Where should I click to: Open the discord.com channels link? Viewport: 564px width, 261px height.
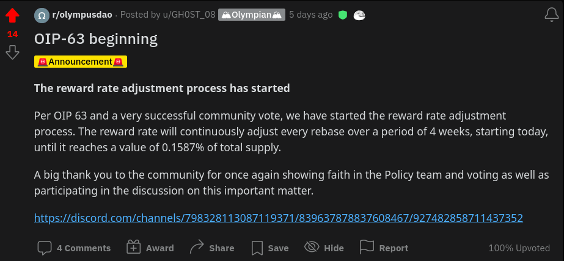[x=279, y=218]
